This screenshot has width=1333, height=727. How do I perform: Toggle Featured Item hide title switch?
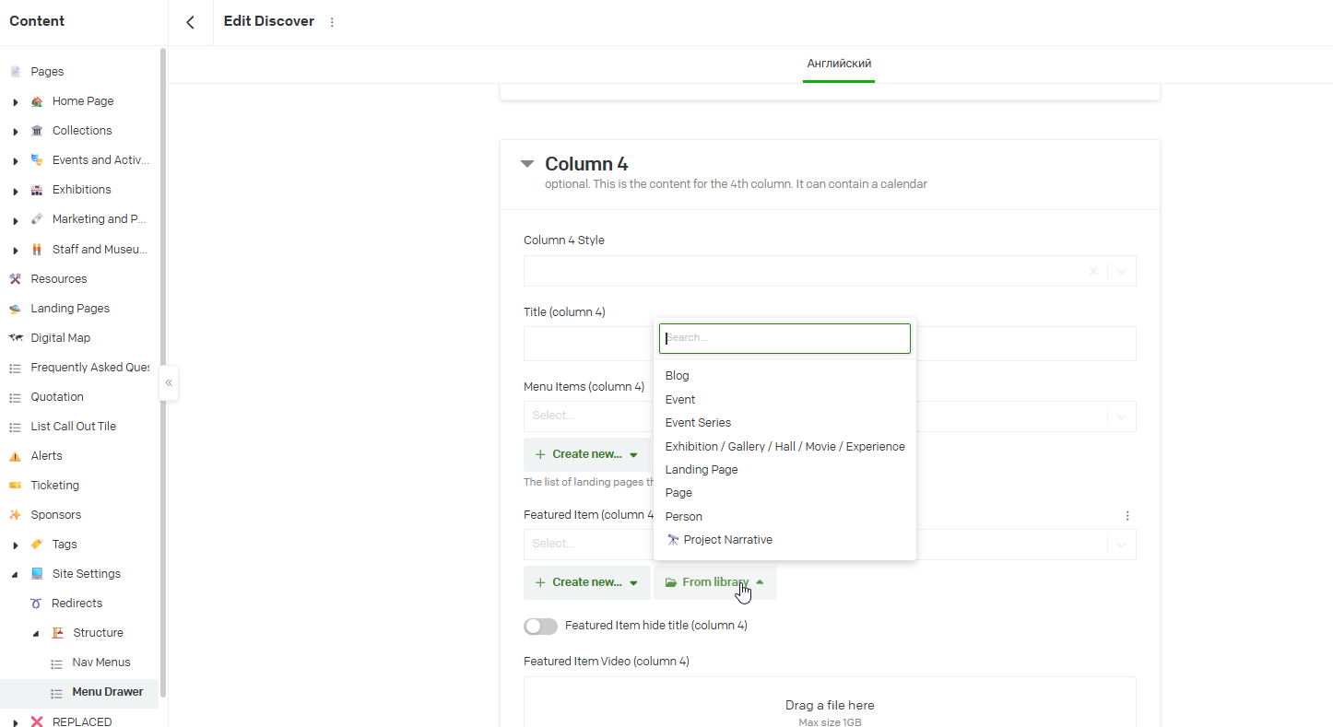540,627
